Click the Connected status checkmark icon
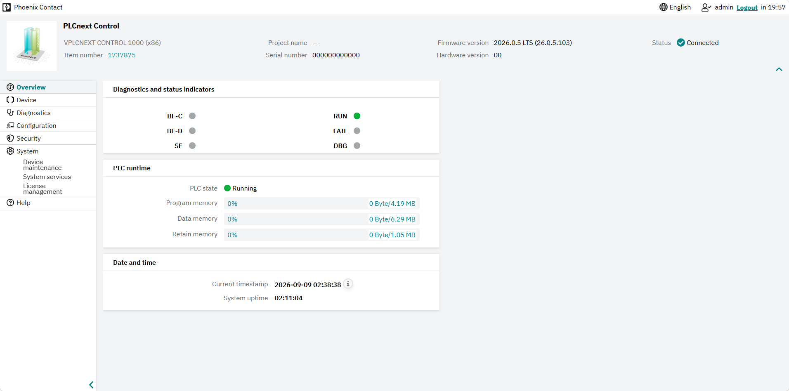The image size is (789, 391). coord(681,42)
